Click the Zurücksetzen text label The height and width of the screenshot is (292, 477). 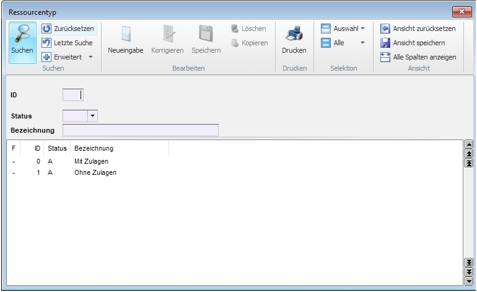coord(74,29)
